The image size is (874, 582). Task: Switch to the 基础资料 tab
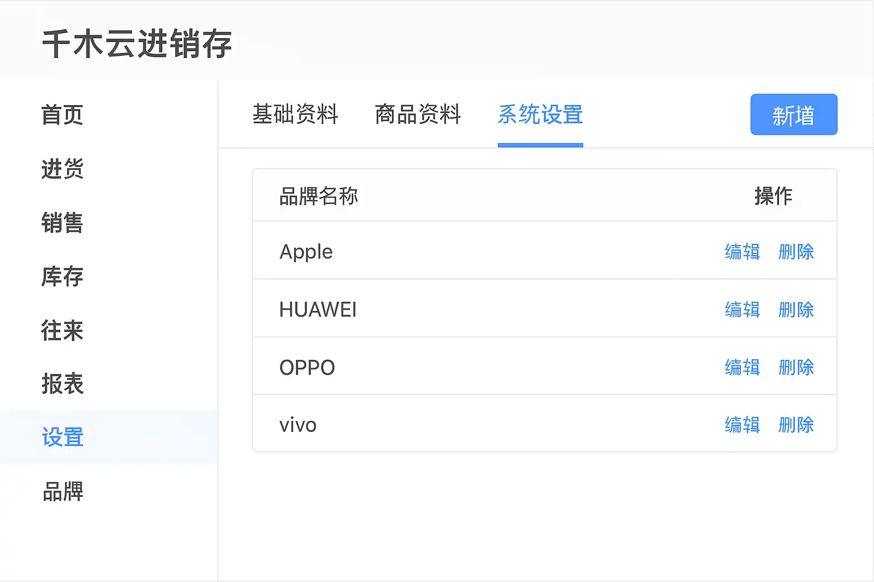295,114
